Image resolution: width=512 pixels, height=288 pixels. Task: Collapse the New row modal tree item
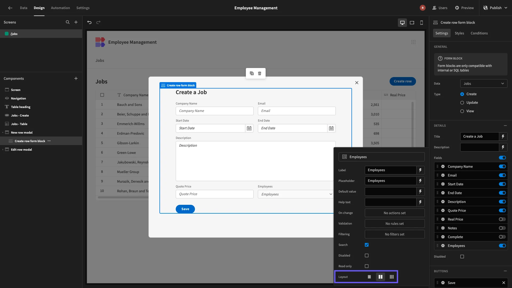click(x=3, y=133)
